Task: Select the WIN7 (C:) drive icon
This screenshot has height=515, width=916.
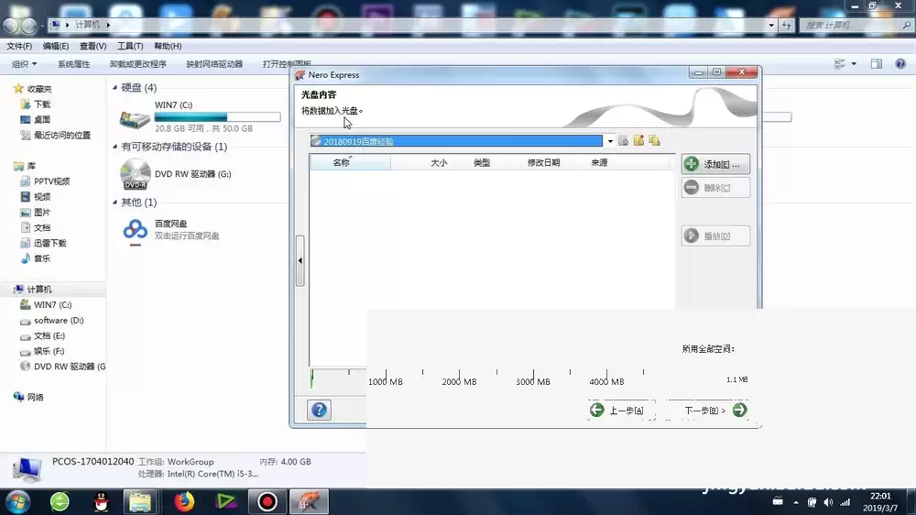Action: pos(135,119)
